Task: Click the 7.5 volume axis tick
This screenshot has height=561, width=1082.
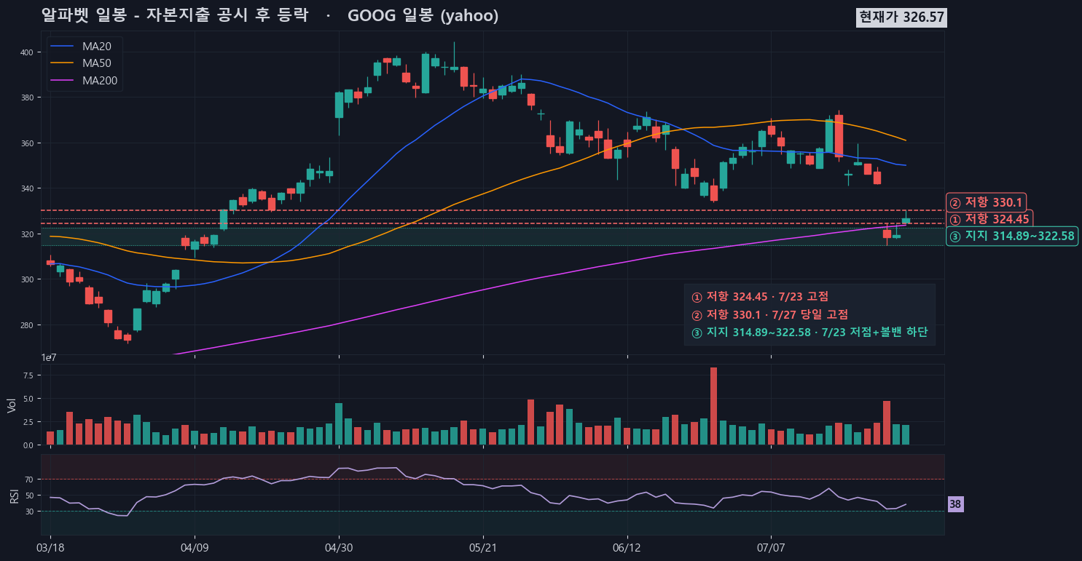Action: coord(28,375)
